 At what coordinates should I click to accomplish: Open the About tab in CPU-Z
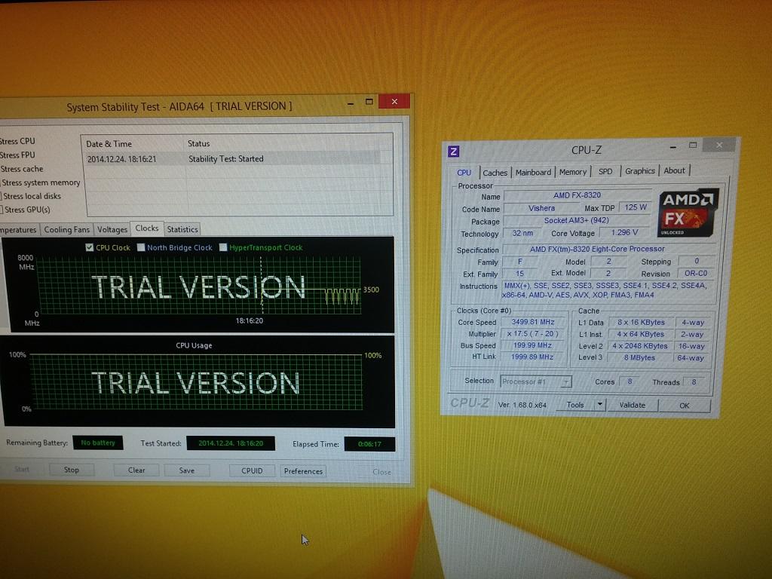tap(674, 170)
